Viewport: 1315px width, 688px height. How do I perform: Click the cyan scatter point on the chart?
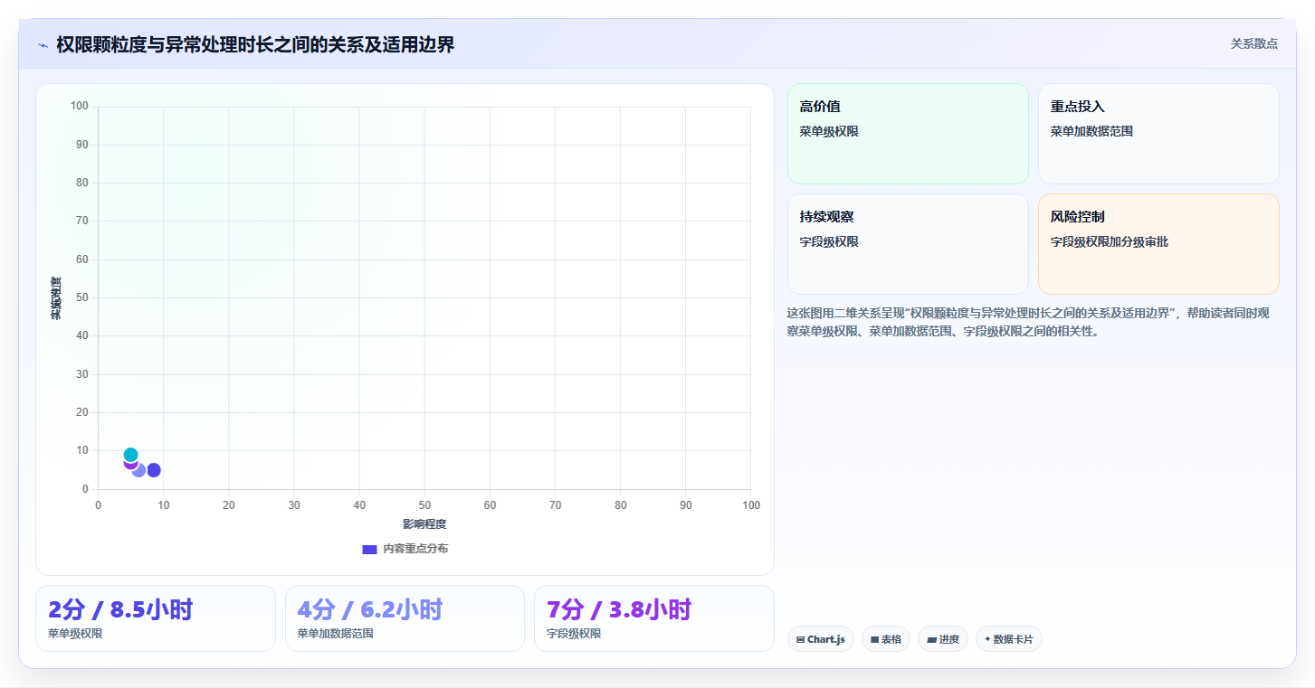coord(131,455)
